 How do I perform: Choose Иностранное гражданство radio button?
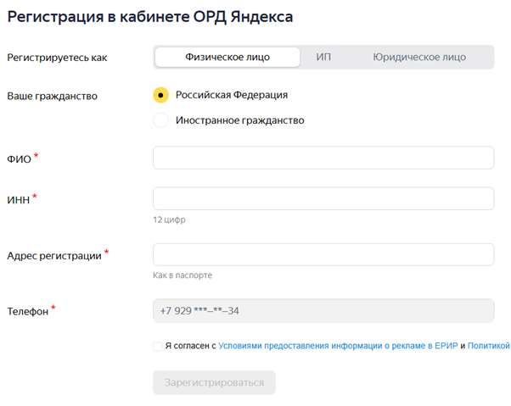(160, 120)
